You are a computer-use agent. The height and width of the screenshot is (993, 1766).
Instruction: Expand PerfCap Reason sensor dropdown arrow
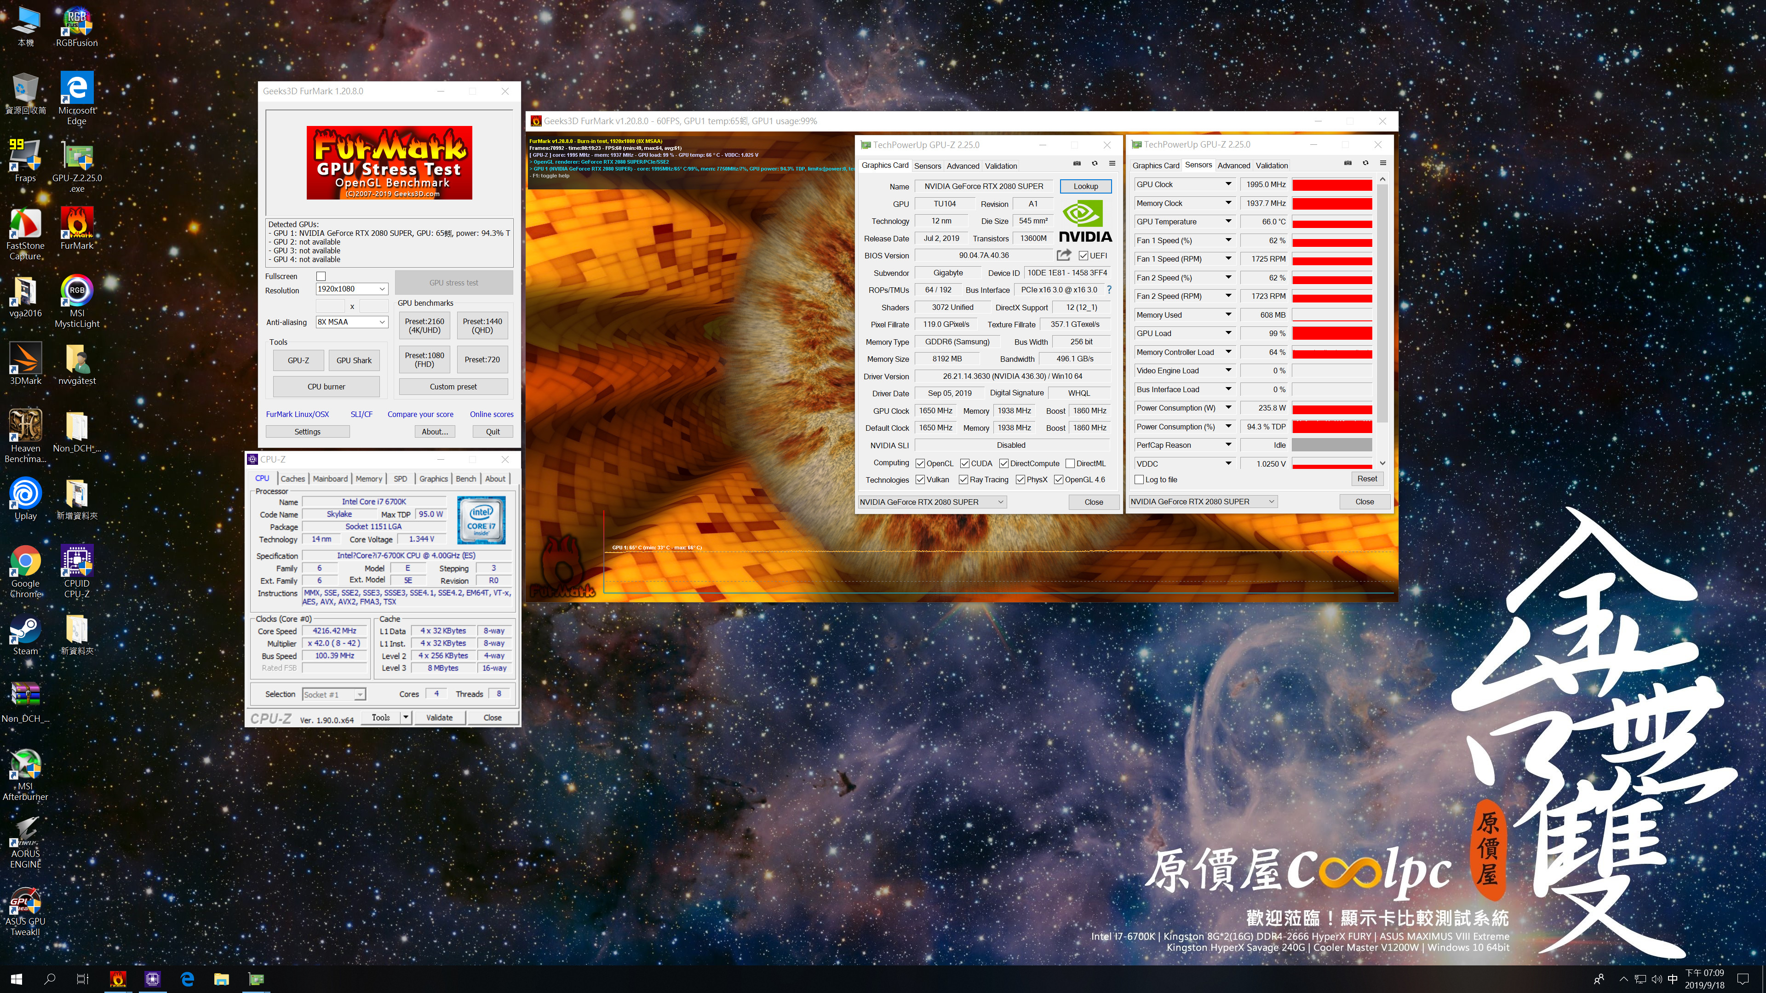[x=1228, y=445]
